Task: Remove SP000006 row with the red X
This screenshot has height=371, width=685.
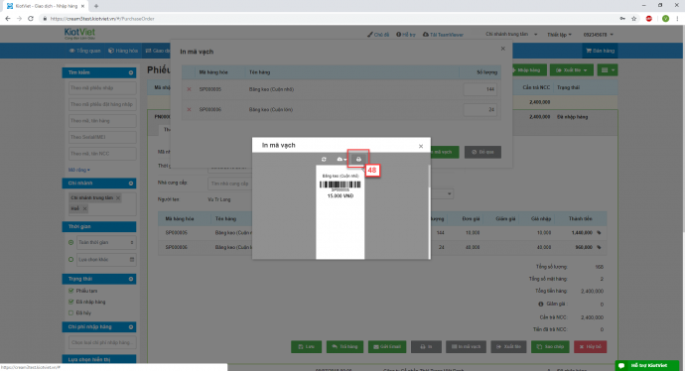Action: click(x=189, y=109)
